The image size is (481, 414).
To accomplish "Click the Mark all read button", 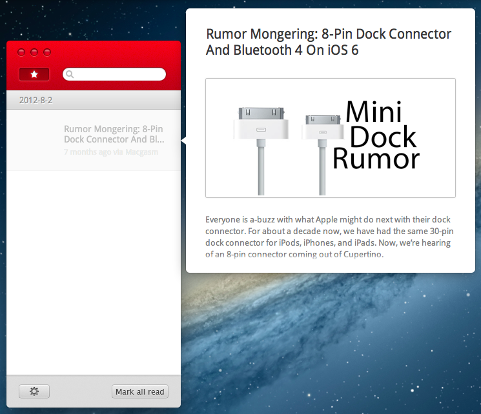I will pyautogui.click(x=140, y=391).
